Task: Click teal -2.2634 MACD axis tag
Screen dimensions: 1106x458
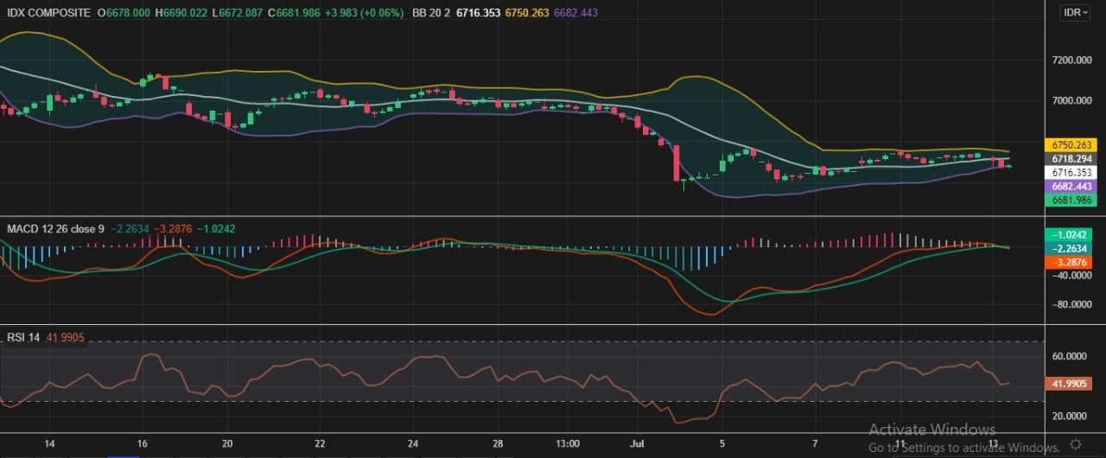Action: pyautogui.click(x=1071, y=248)
